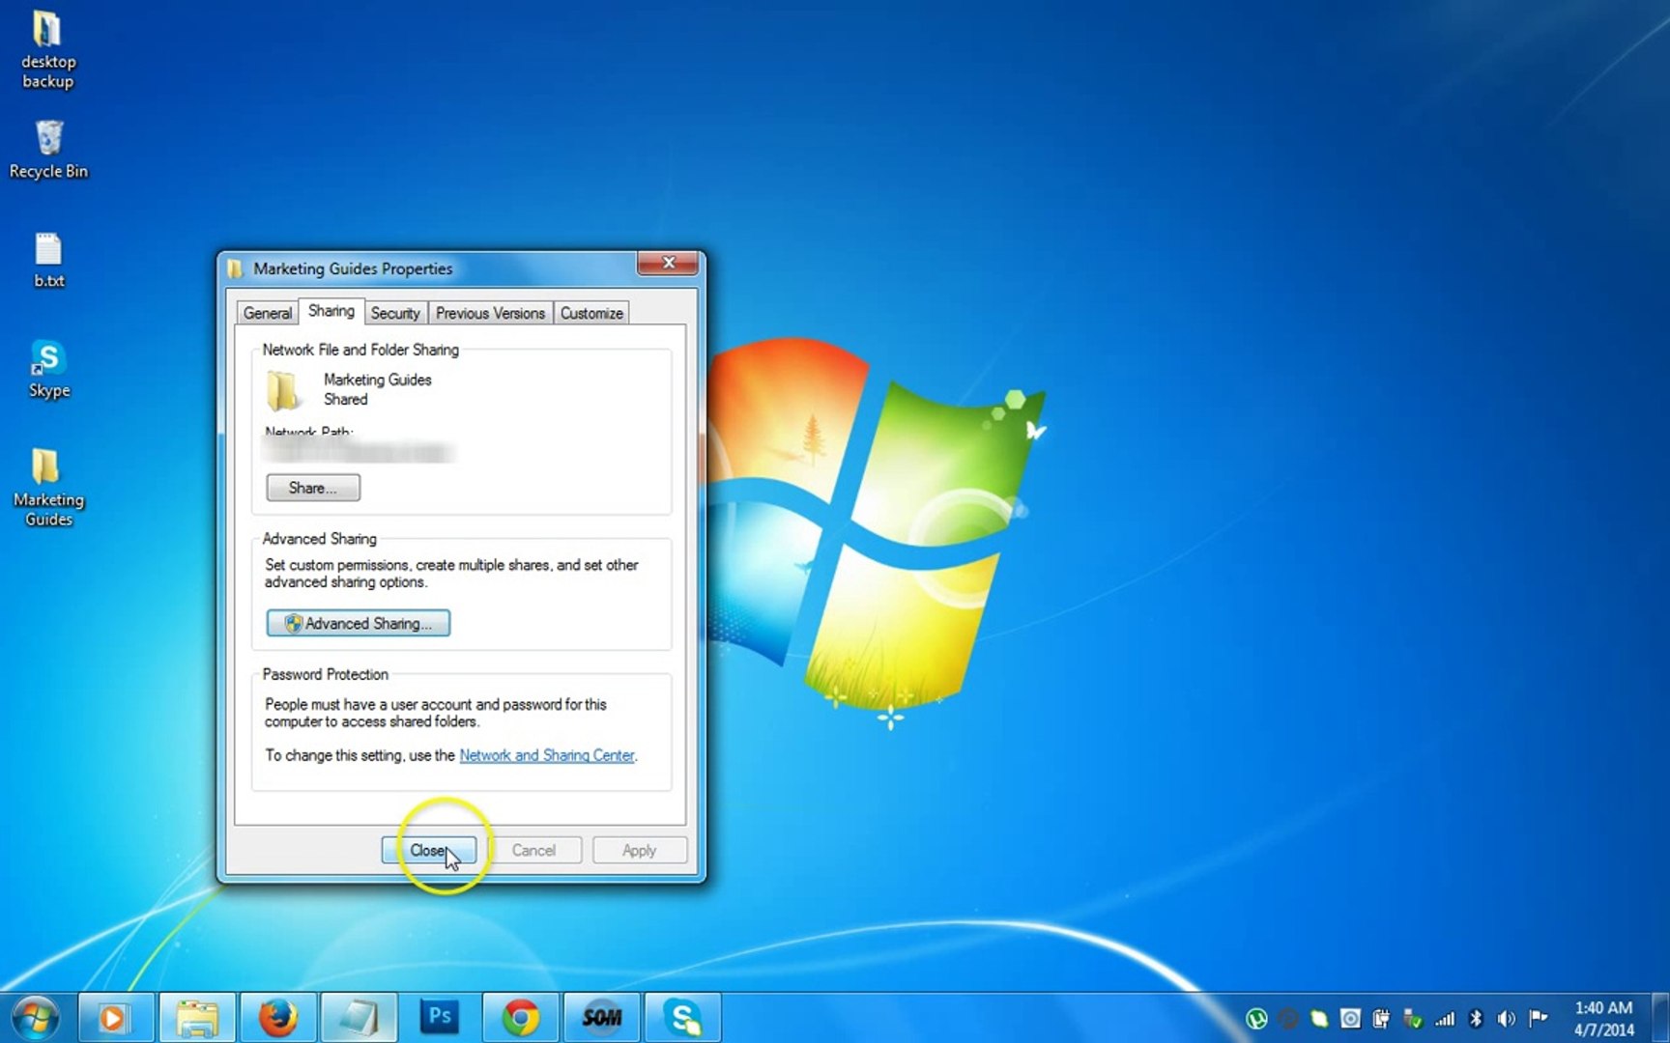
Task: Open the desktop backup folder icon
Action: pyautogui.click(x=47, y=50)
